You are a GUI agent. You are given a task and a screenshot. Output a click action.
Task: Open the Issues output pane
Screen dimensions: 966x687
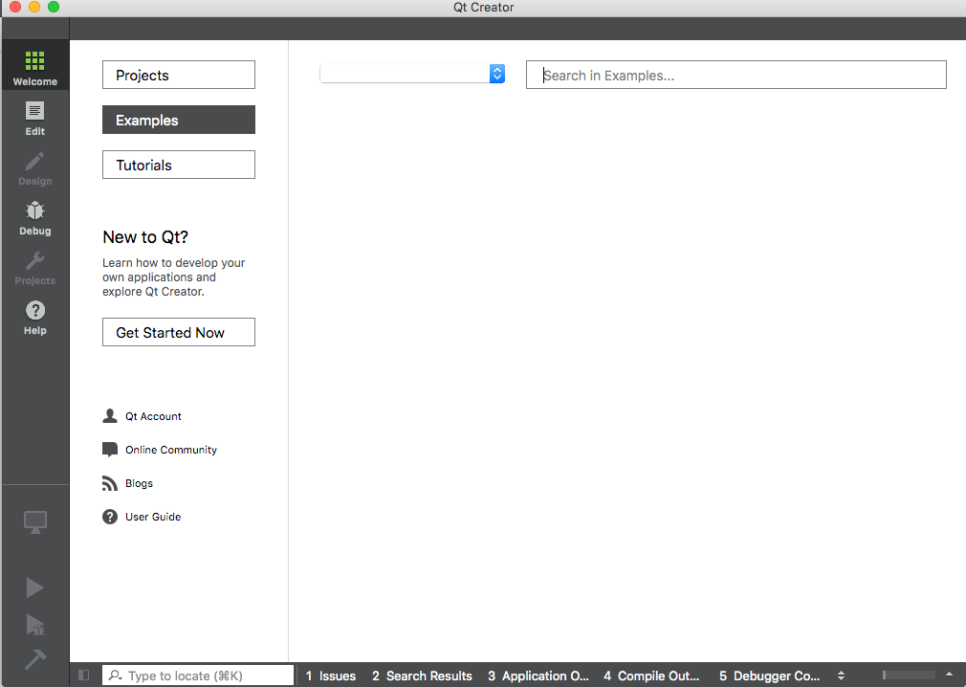pyautogui.click(x=331, y=676)
